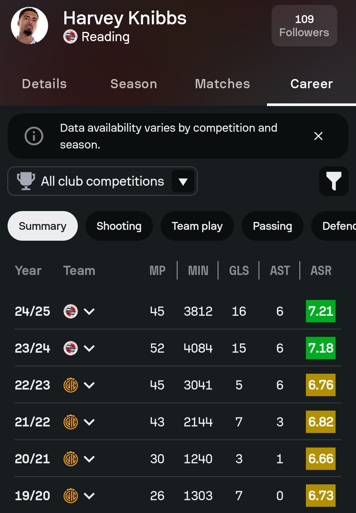Expand the 24/25 season row chevron
Screen dimensions: 356x513
(89, 311)
